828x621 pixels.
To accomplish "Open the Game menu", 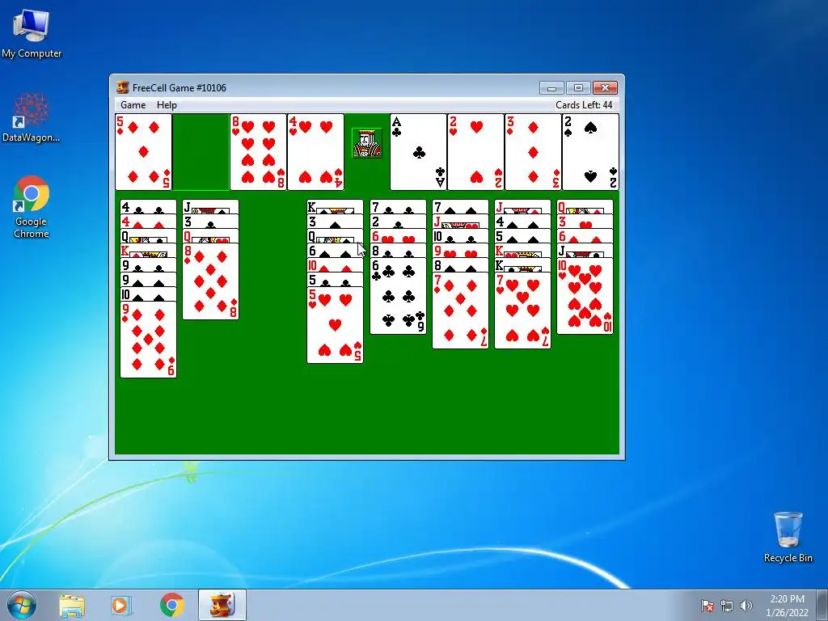I will [x=133, y=105].
